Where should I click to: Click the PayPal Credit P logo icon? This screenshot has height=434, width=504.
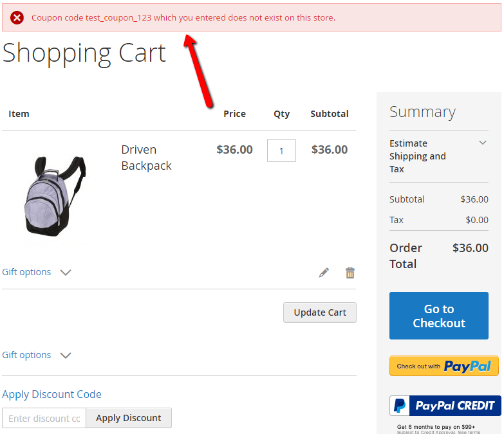point(400,406)
